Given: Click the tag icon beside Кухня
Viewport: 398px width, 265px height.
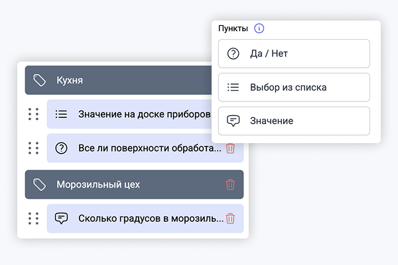Looking at the screenshot, I should 39,80.
